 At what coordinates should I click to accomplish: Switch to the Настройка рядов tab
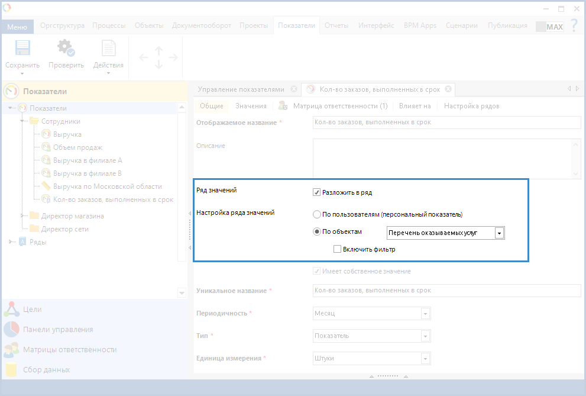point(471,106)
